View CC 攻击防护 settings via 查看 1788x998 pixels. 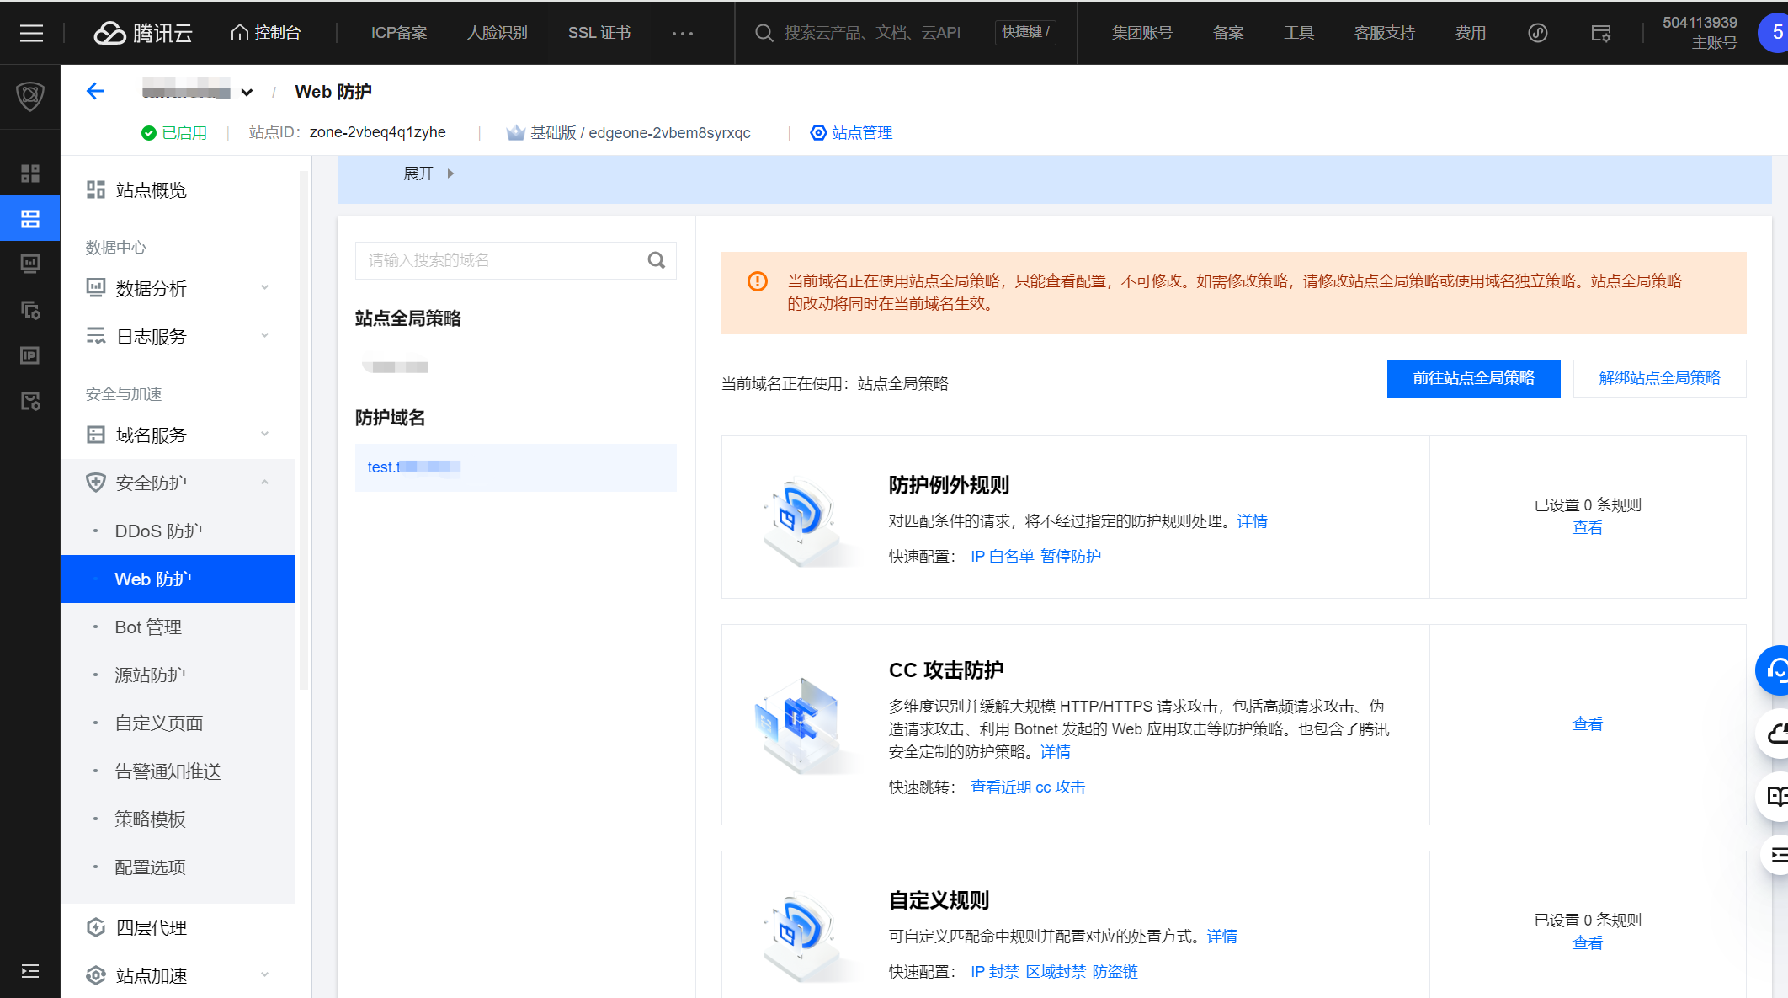pyautogui.click(x=1588, y=724)
